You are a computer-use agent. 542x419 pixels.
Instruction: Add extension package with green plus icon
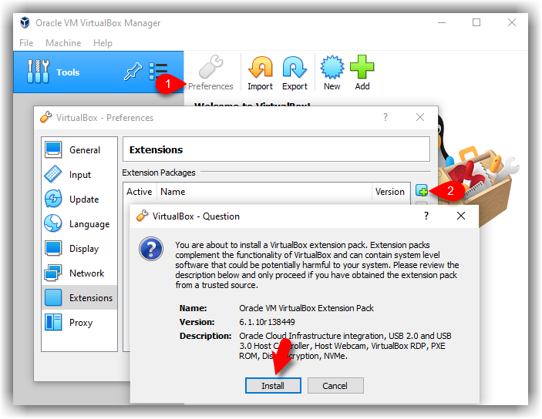[x=422, y=190]
